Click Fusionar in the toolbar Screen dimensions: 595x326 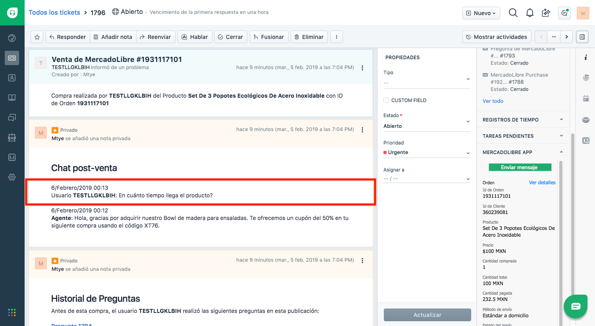[x=269, y=37]
